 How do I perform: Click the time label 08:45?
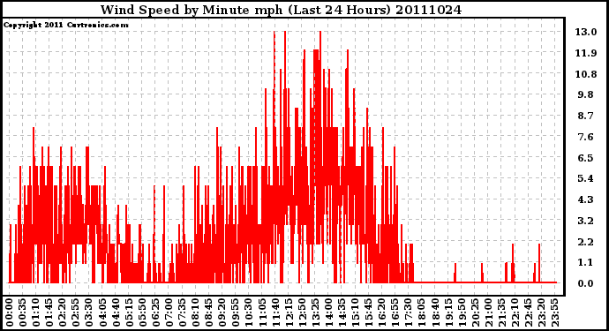pos(209,313)
